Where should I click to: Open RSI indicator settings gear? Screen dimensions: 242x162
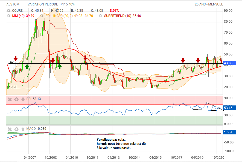tap(16, 99)
